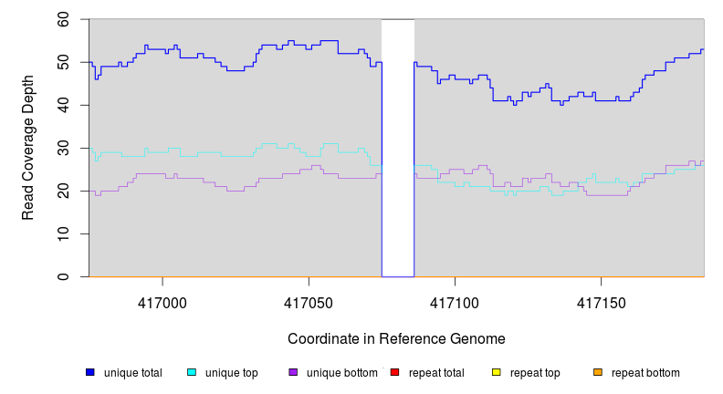Click the orange 'repeat bottom' legend swatch
The width and height of the screenshot is (723, 394).
click(x=598, y=372)
